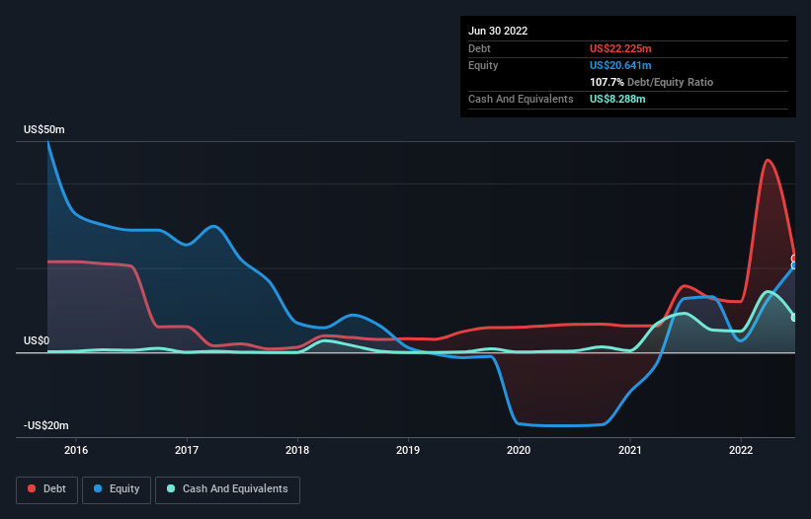
Task: Click the 2019 x-axis label
Action: [408, 450]
